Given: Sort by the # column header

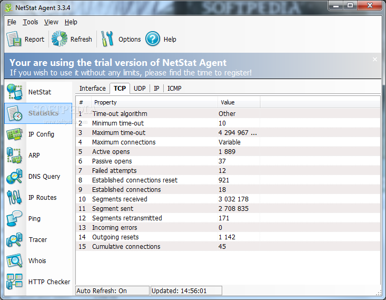Looking at the screenshot, I should pos(84,102).
